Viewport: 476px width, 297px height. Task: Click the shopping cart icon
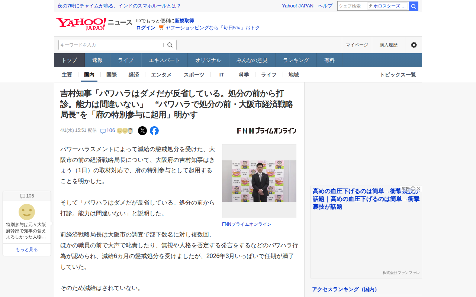161,27
